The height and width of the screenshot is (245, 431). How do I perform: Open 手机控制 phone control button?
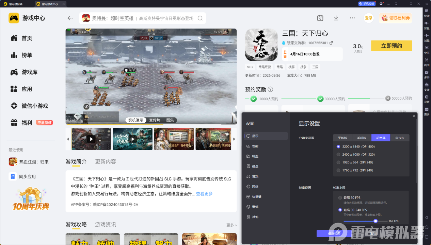tap(367, 4)
